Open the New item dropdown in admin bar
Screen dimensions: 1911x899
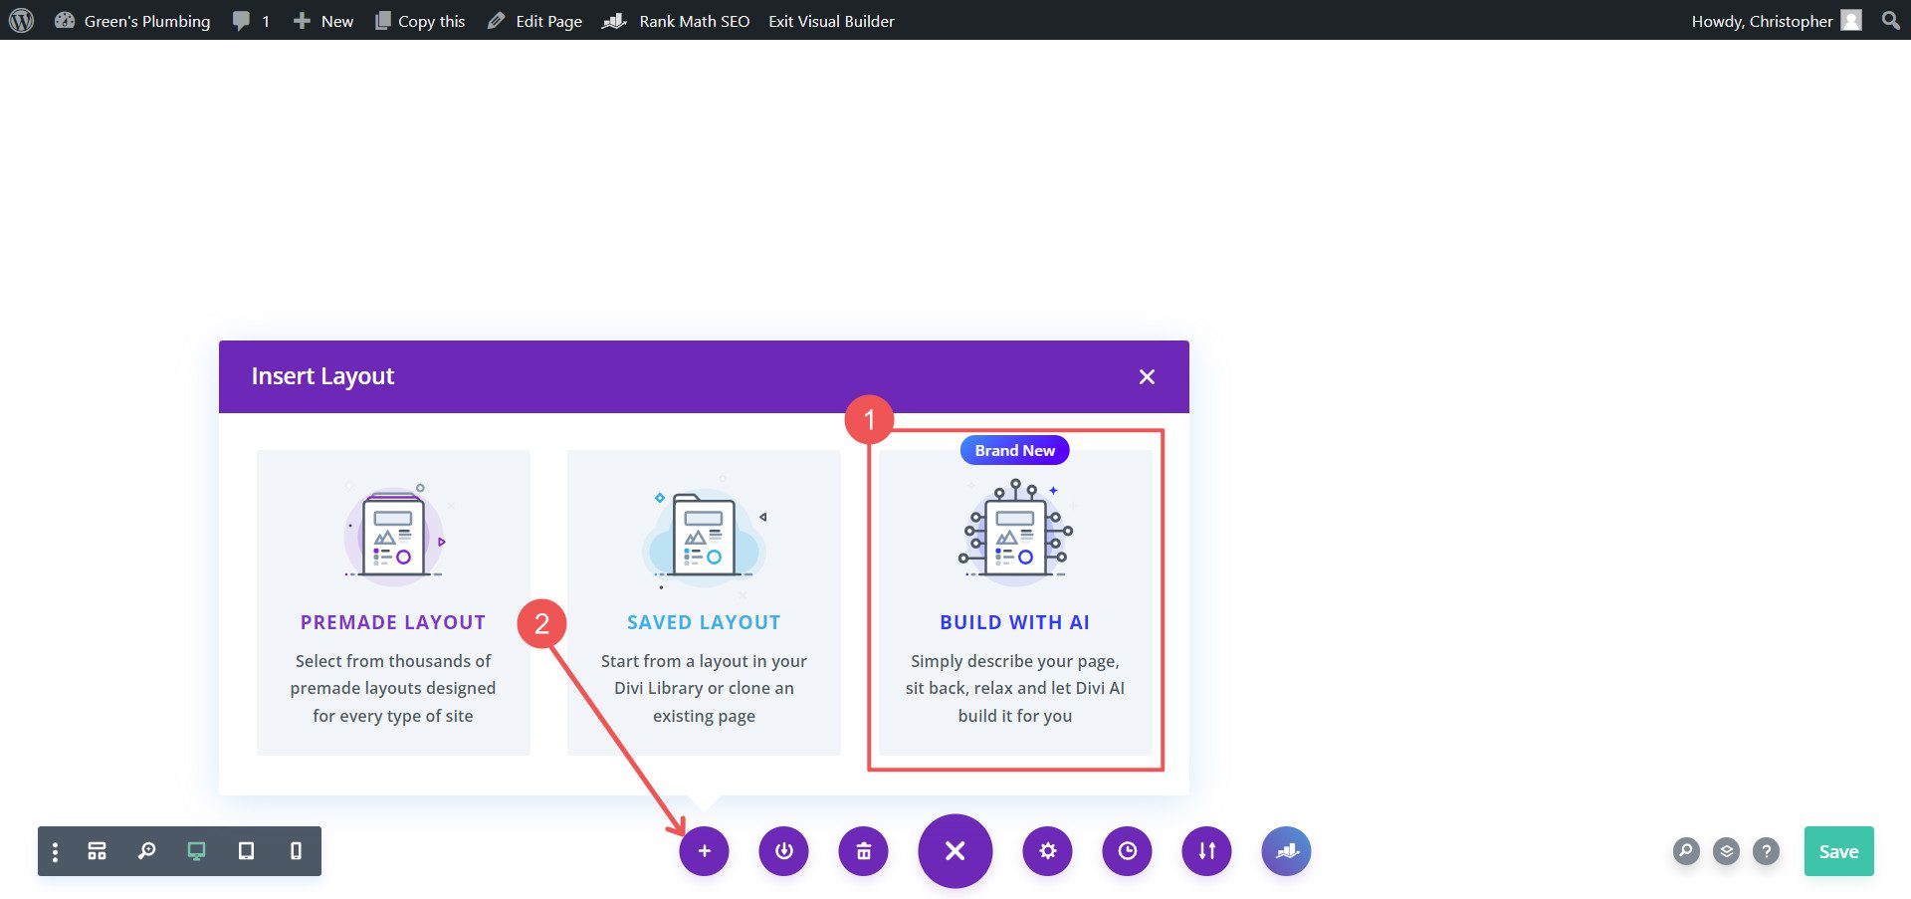pyautogui.click(x=322, y=20)
